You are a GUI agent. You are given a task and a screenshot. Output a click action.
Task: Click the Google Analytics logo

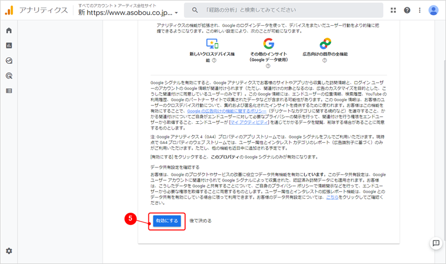[9, 10]
